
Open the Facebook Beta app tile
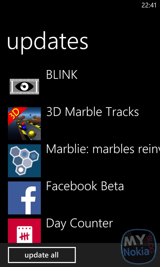pos(24,198)
